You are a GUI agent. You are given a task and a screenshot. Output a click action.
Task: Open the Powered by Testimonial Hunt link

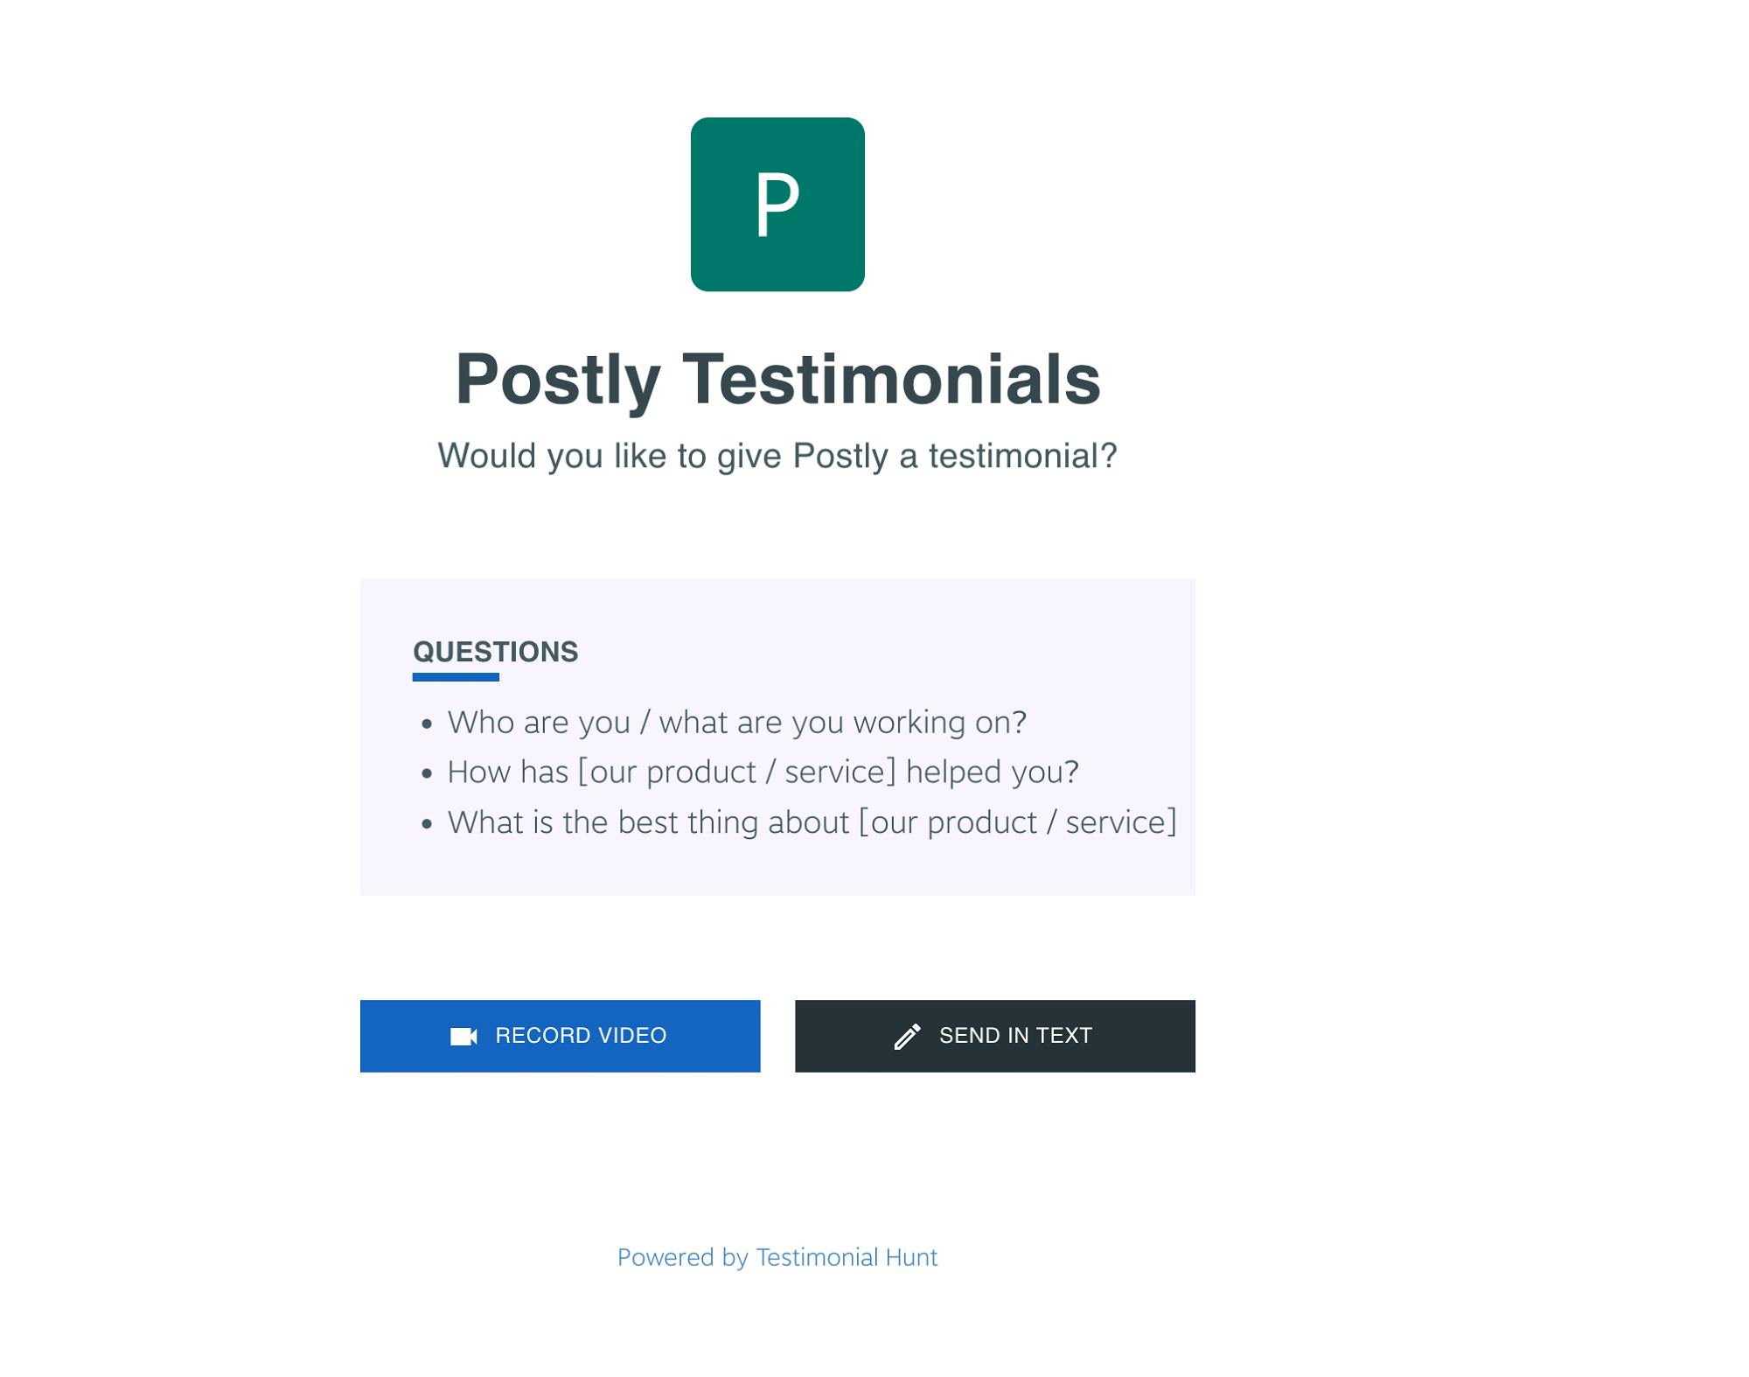coord(777,1258)
